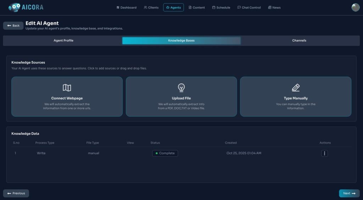The height and width of the screenshot is (200, 363).
Task: Open Dashboard from the top navigation
Action: [127, 7]
